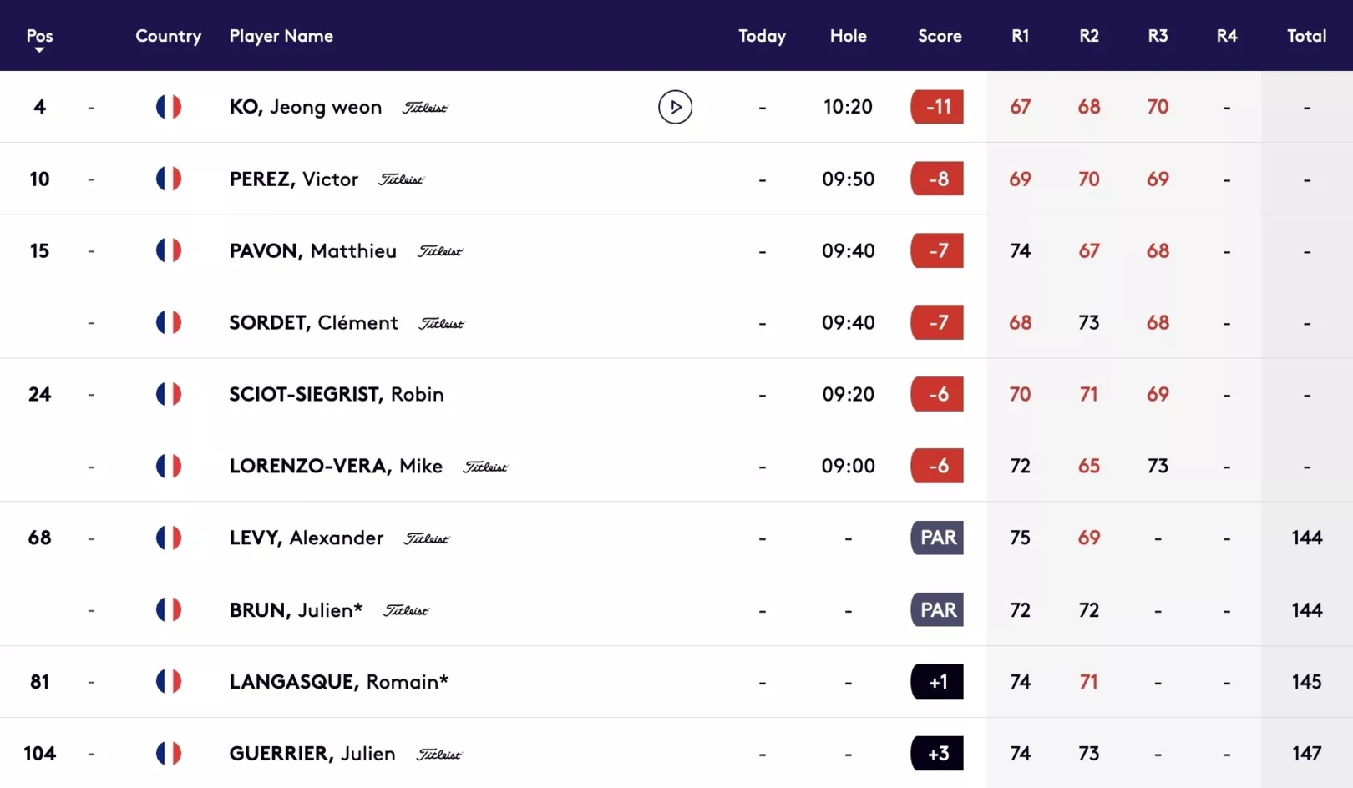The image size is (1353, 788).
Task: Open player name KO, Jeong weon
Action: 306,107
